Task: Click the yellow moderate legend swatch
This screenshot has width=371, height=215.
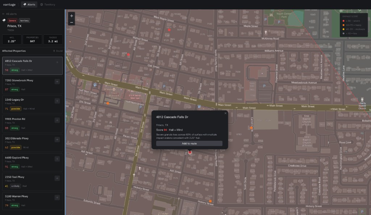Action: (x=343, y=29)
